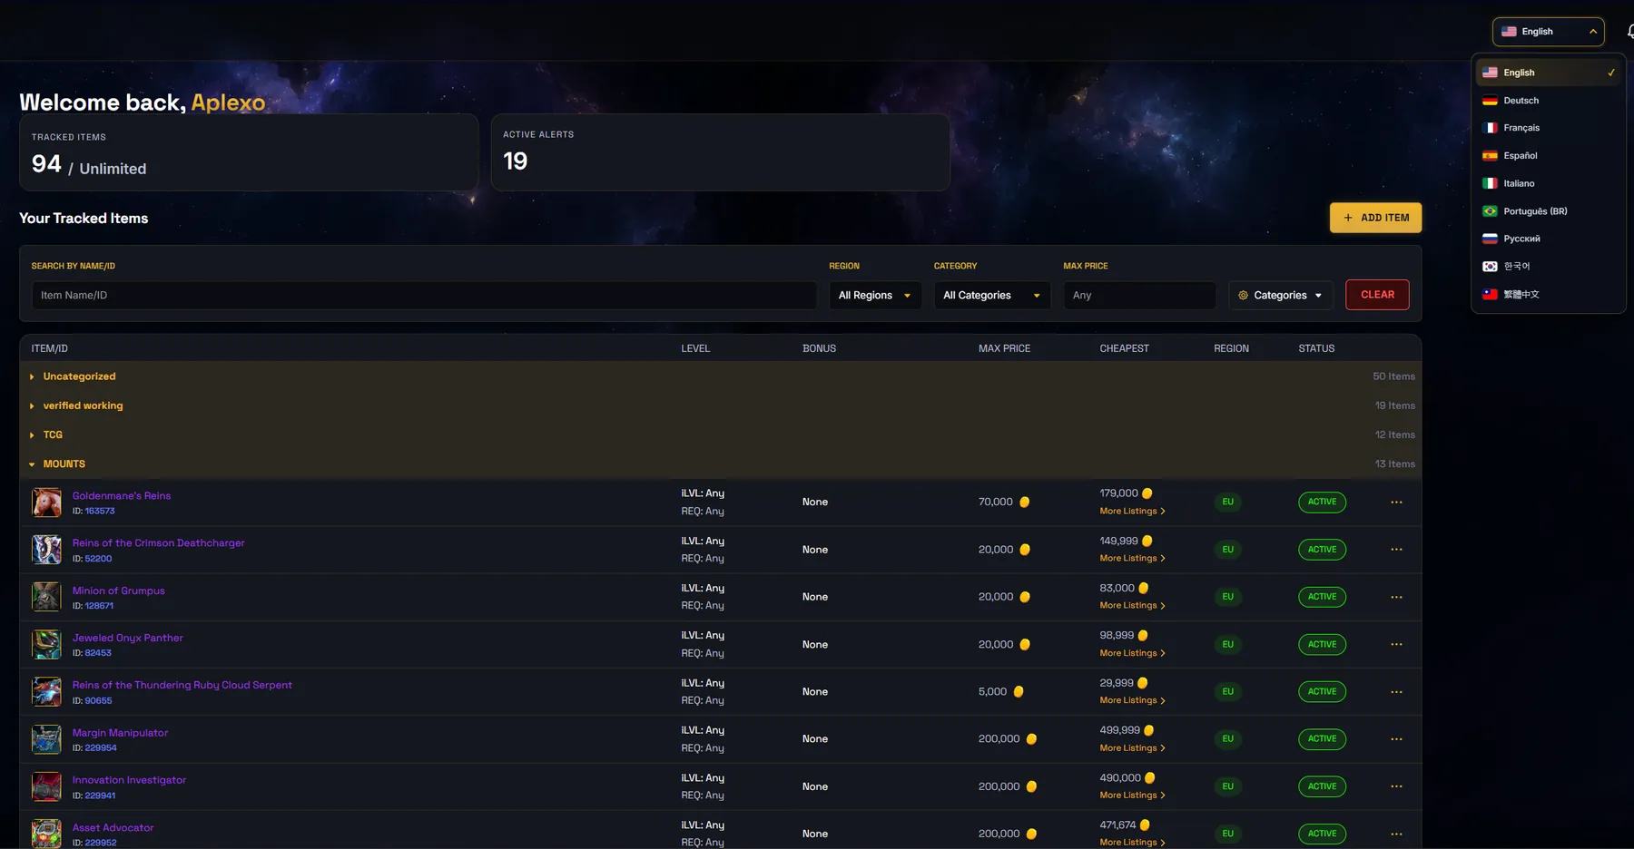Screen dimensions: 1634x849
Task: Open the Asset Advocator item link
Action: [113, 827]
